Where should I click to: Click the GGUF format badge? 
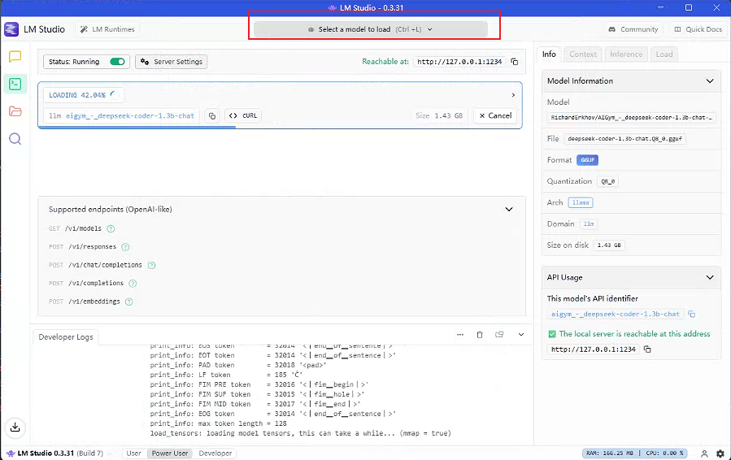(x=587, y=160)
